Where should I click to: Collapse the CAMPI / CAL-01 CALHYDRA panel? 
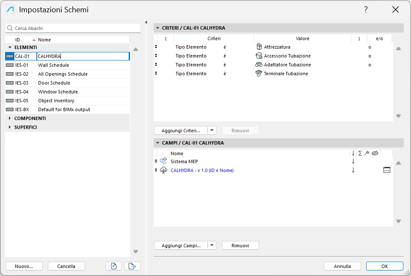click(157, 143)
